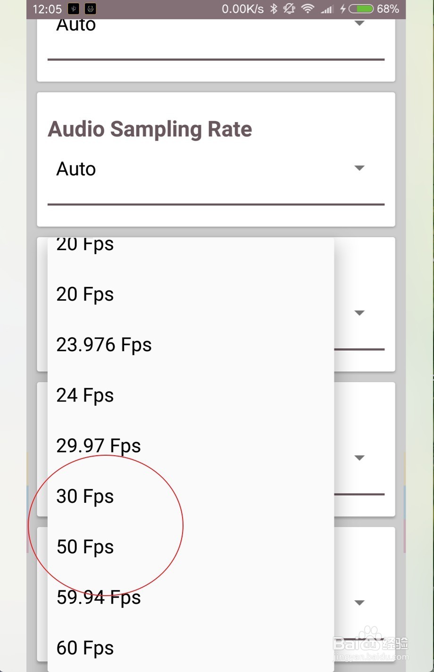Pick the 24 Fps frame rate entry
Image resolution: width=434 pixels, height=672 pixels.
tap(85, 395)
